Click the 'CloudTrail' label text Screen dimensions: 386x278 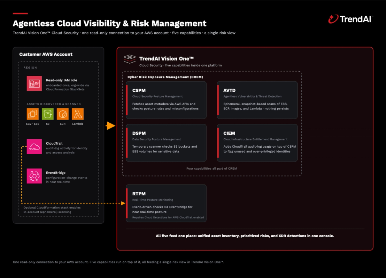click(x=54, y=143)
